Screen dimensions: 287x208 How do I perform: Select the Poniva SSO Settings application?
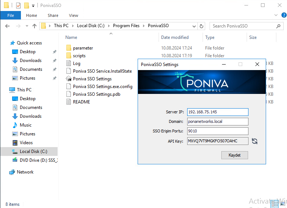coord(92,79)
